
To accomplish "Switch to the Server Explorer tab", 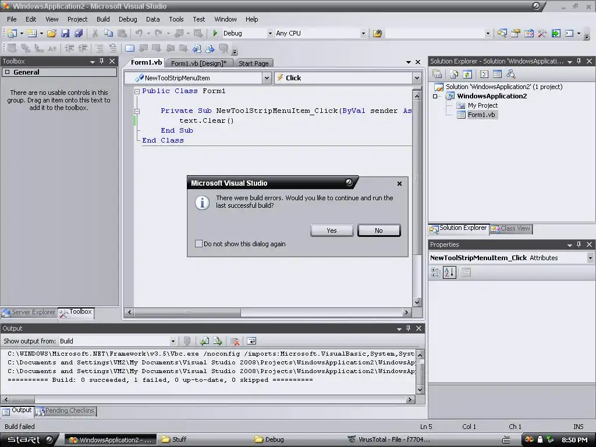I will point(29,312).
